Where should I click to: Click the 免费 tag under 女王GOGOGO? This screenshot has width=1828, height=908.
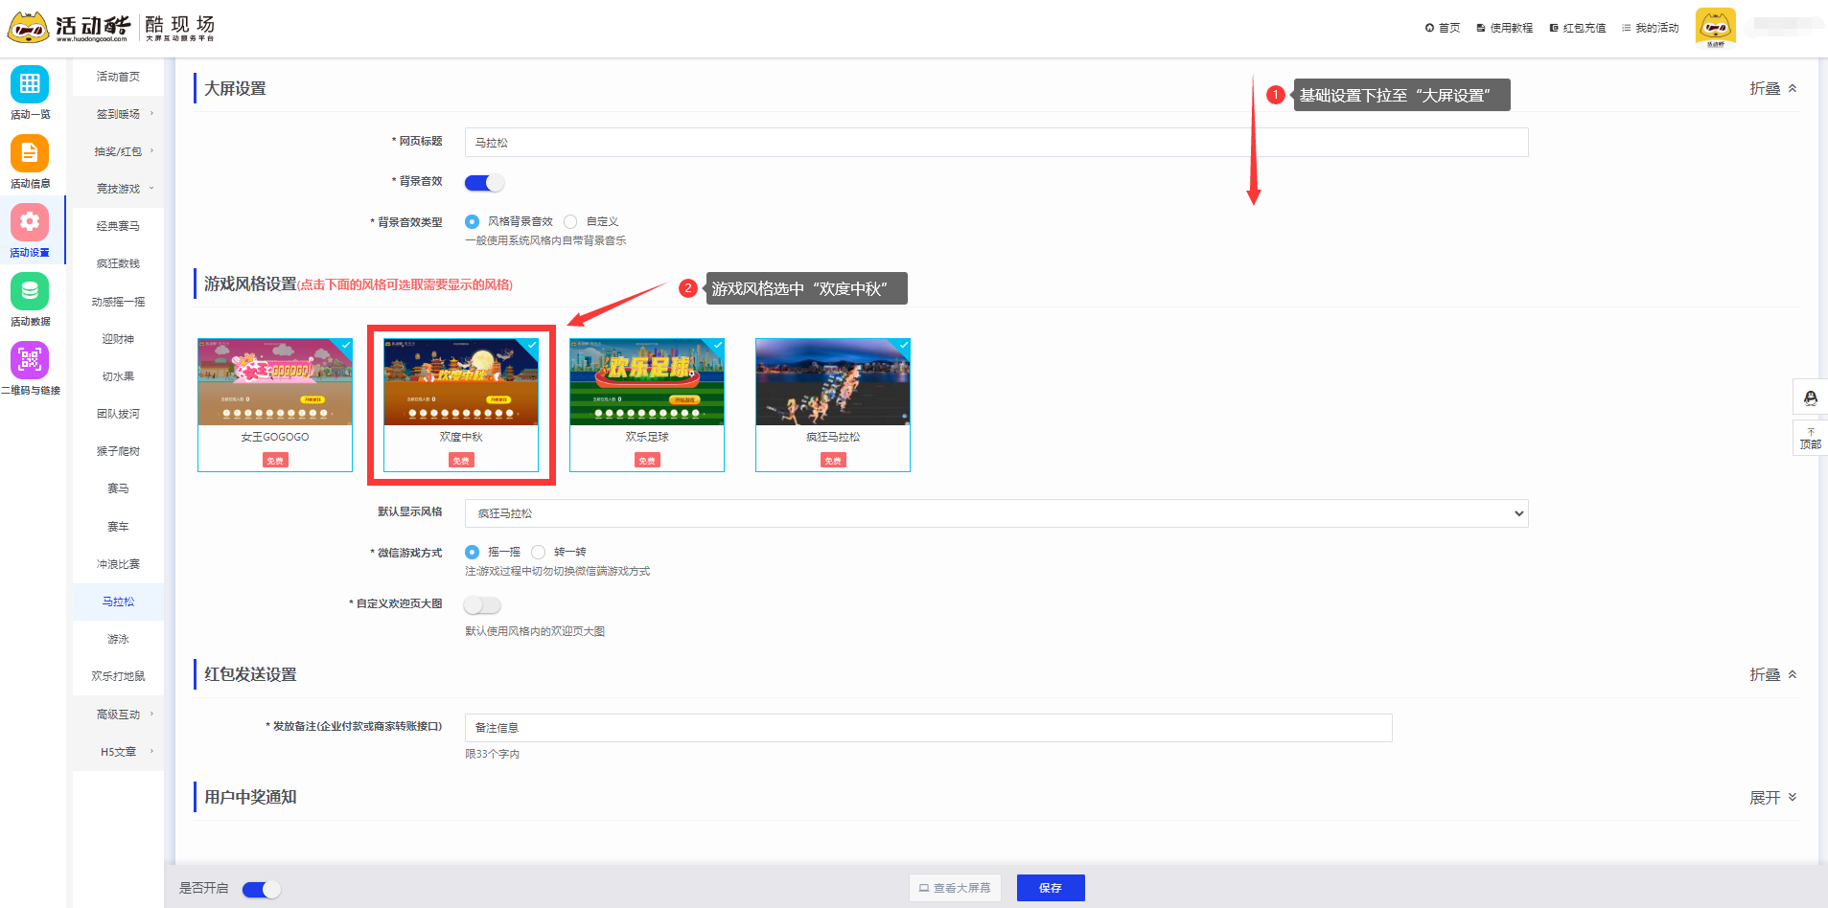(275, 461)
